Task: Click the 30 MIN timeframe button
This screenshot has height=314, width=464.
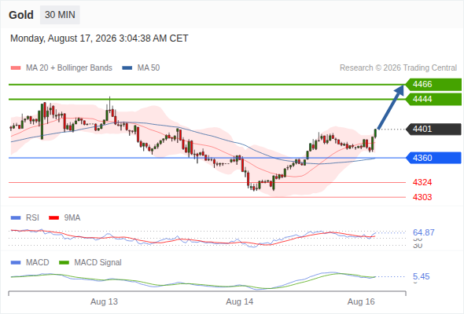Action: click(60, 15)
